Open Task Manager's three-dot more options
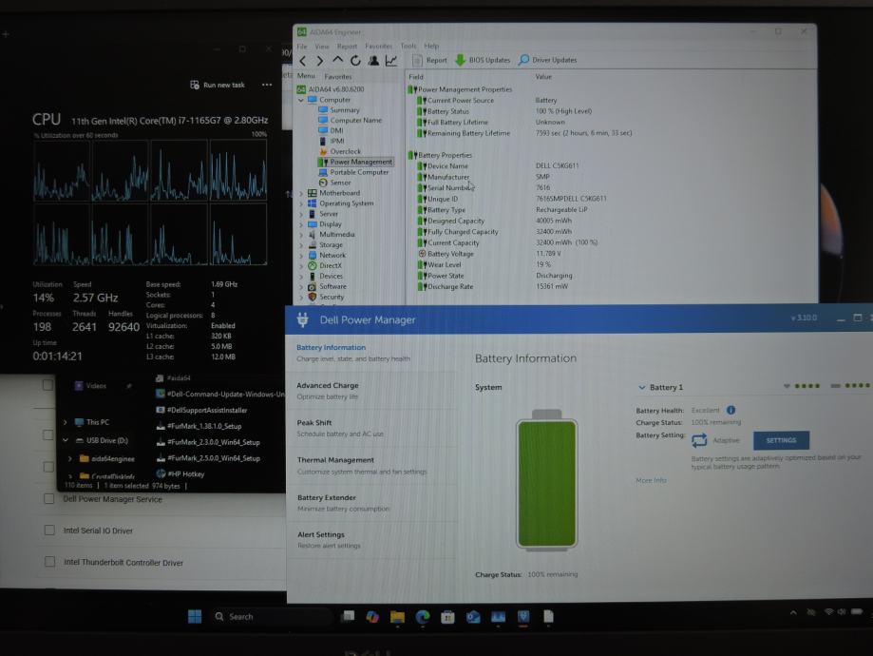The width and height of the screenshot is (873, 656). (x=267, y=85)
